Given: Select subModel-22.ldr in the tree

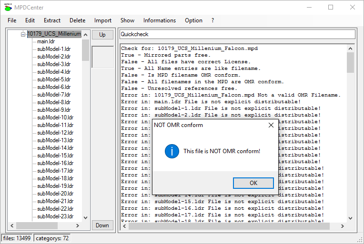Looking at the screenshot, I should 55,209.
